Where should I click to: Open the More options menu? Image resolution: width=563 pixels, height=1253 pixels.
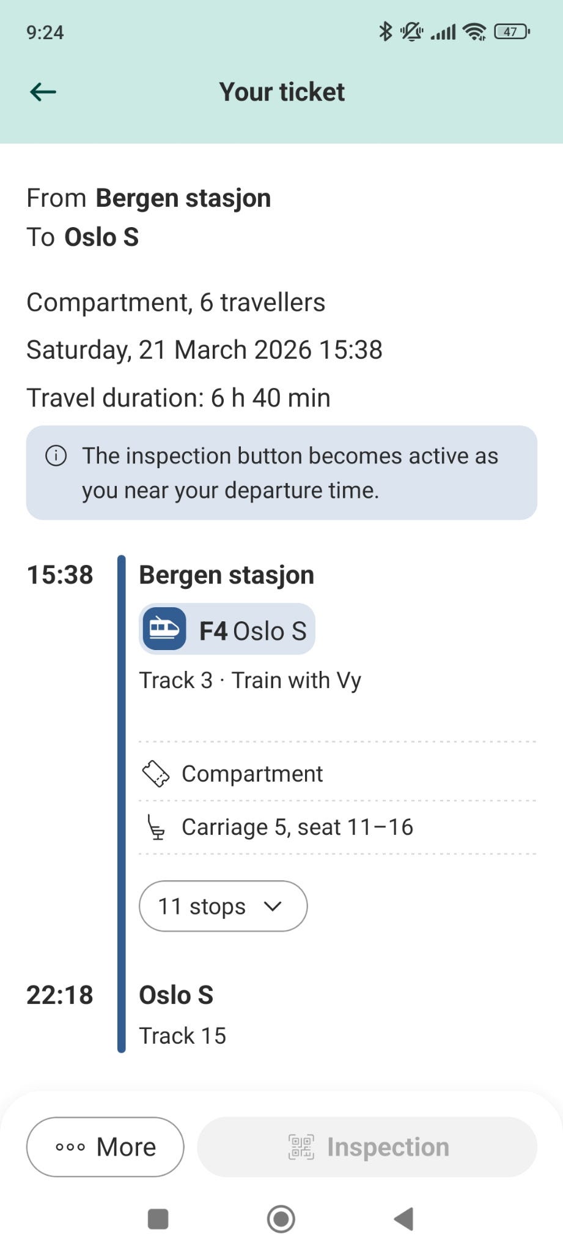click(x=105, y=1146)
